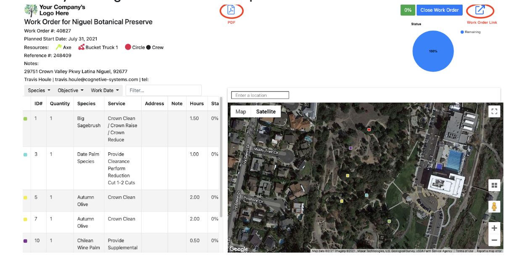
Task: Sort by the ID# column header
Action: tap(39, 104)
